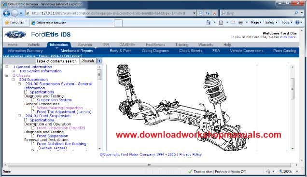Collapse the contents panel with arrow button
This screenshot has height=177, width=307.
click(x=99, y=61)
